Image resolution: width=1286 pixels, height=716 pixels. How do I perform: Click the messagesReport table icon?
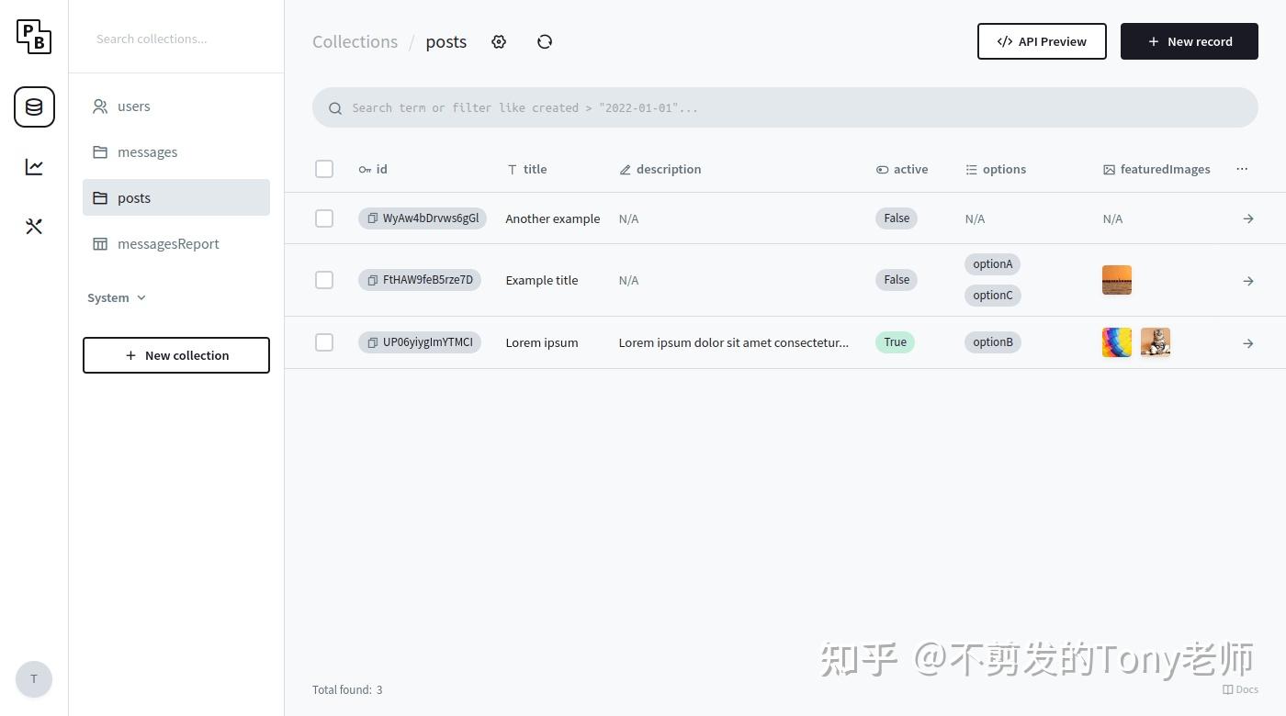pyautogui.click(x=100, y=243)
